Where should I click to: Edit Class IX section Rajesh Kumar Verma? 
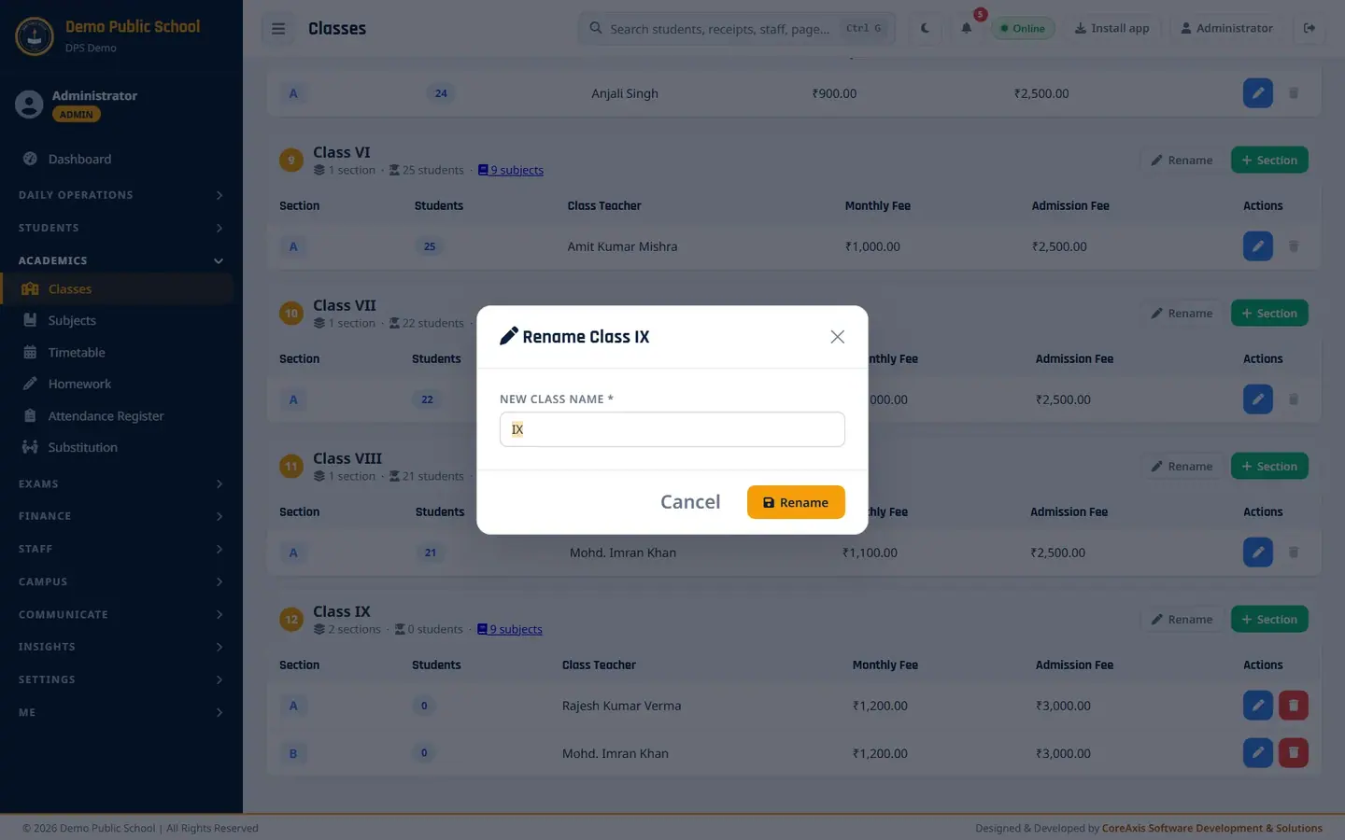(x=1257, y=706)
